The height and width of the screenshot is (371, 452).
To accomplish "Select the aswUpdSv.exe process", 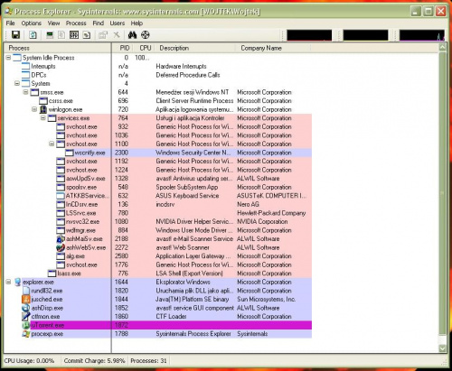I will point(86,179).
